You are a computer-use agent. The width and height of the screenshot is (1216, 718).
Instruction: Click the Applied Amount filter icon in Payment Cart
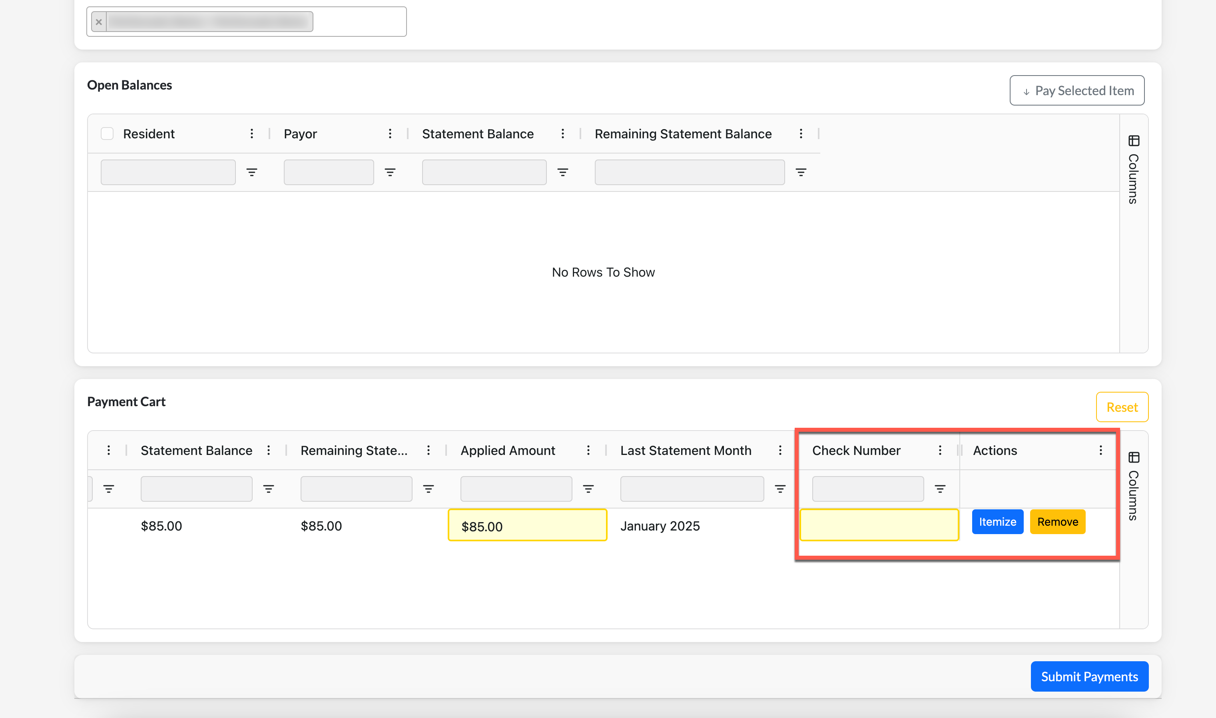coord(588,489)
